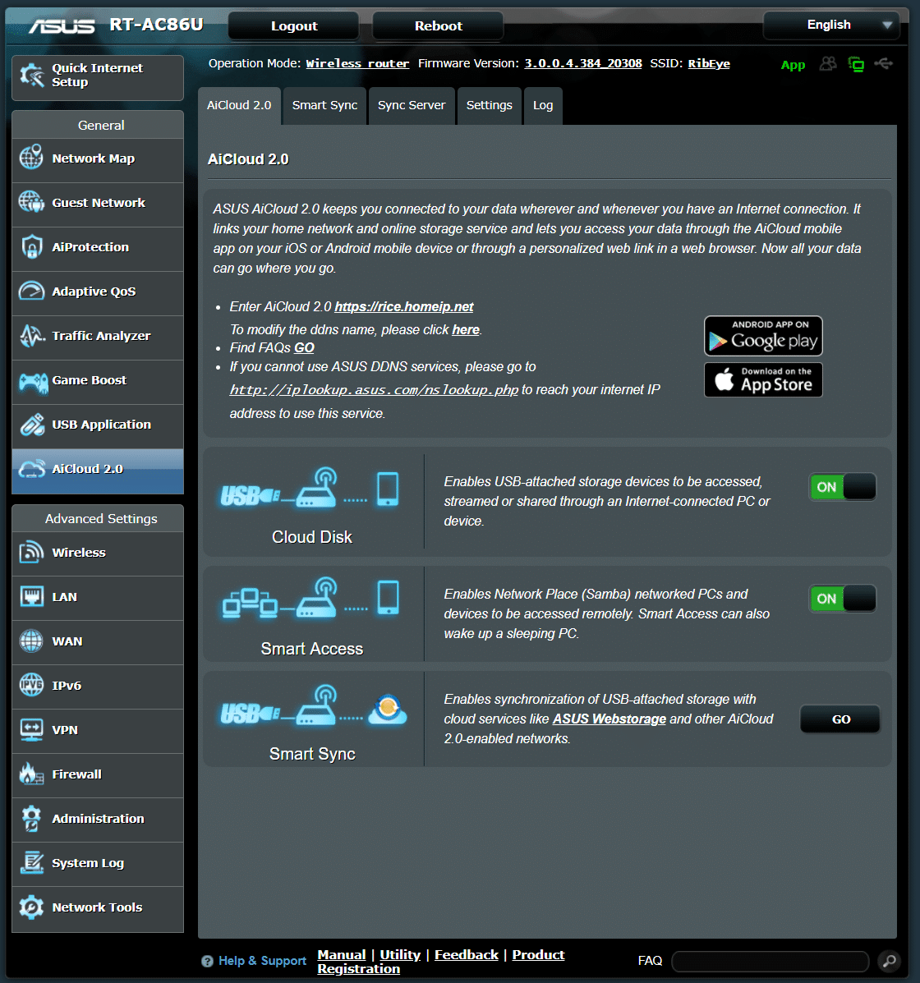Open the Settings tab
The height and width of the screenshot is (983, 920).
click(490, 105)
